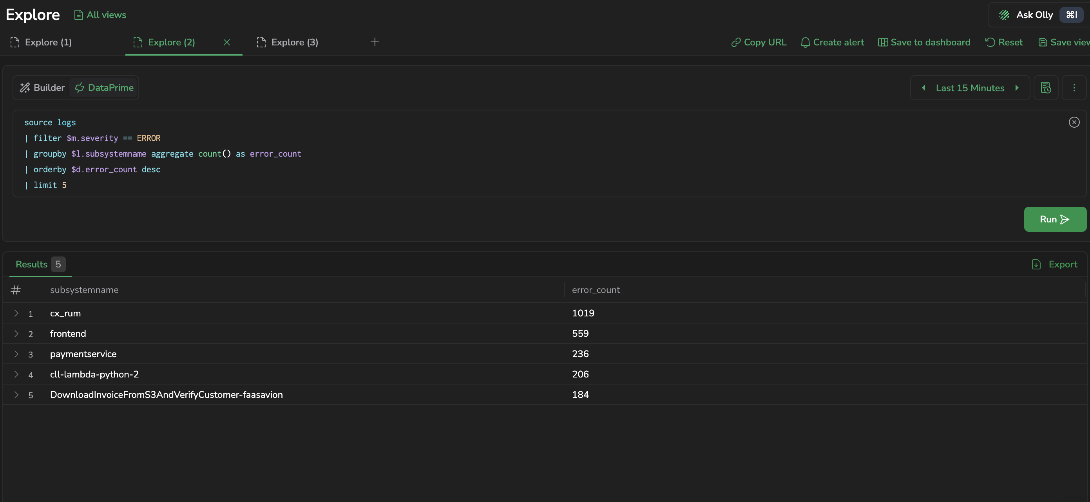Run the DataPrime query
This screenshot has width=1090, height=502.
(1055, 219)
